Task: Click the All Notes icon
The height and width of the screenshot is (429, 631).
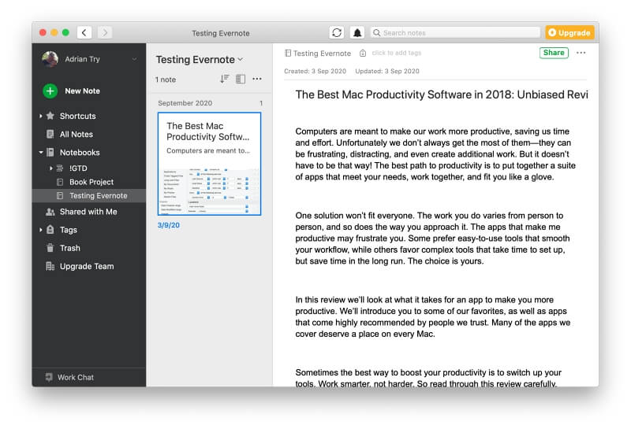Action: [x=50, y=134]
